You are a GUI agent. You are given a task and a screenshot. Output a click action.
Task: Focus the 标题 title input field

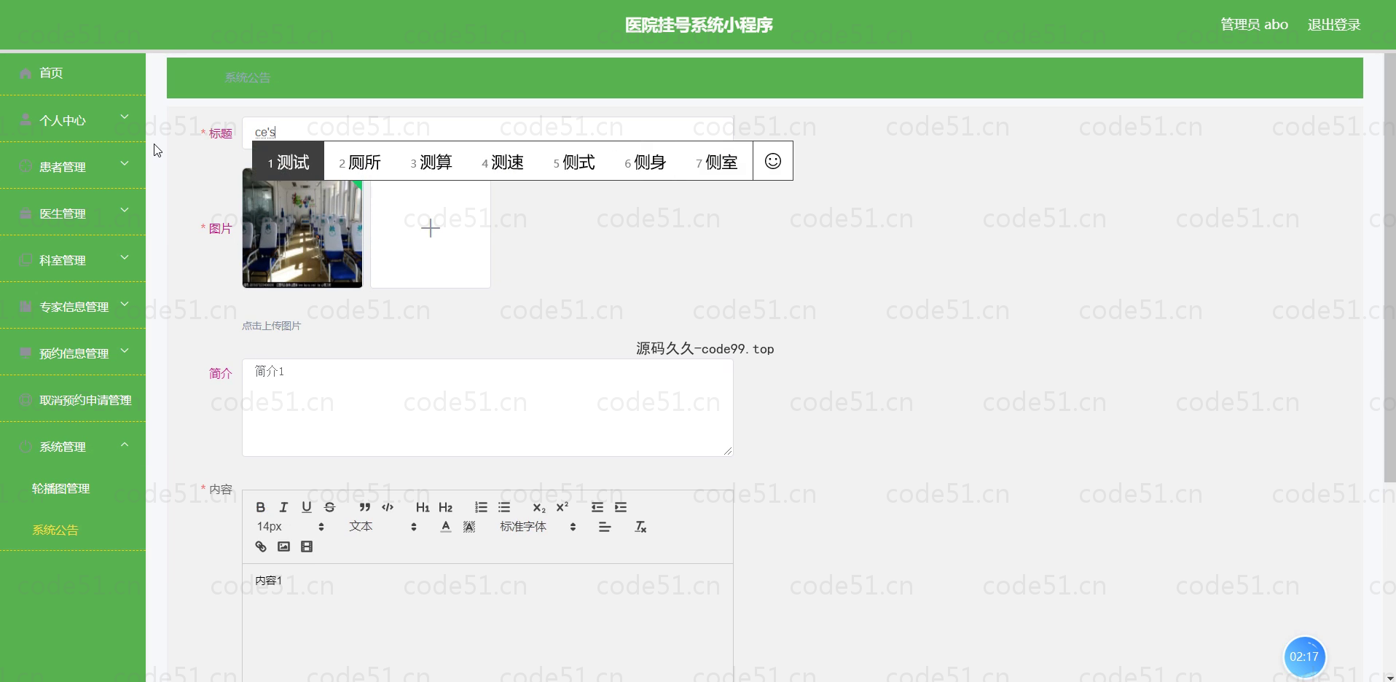[487, 132]
